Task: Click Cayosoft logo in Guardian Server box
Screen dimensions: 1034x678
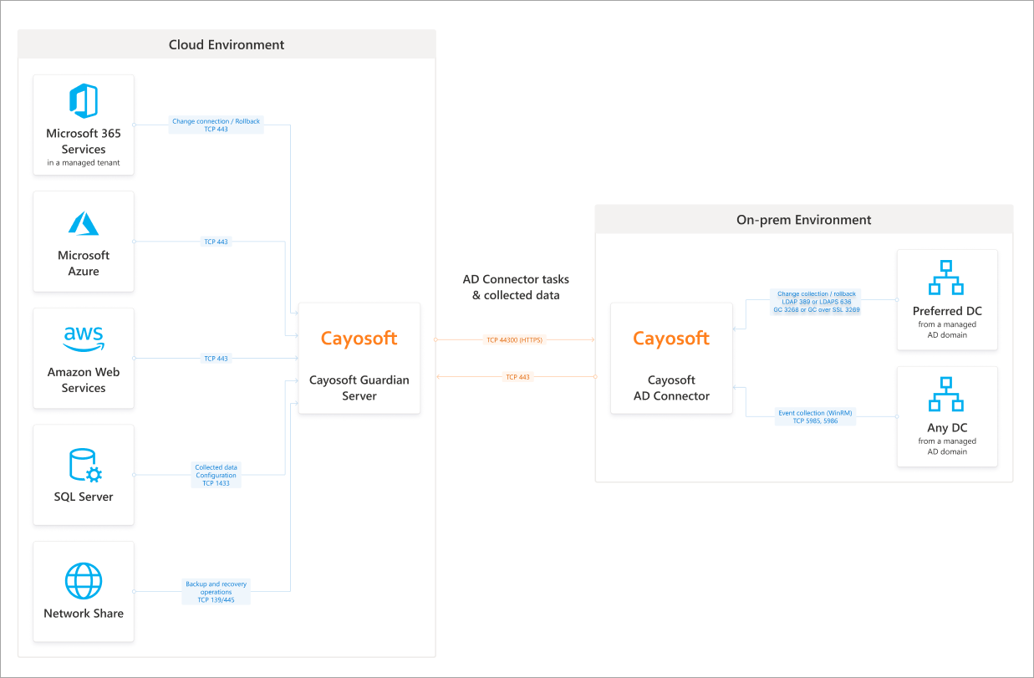Action: click(x=359, y=339)
